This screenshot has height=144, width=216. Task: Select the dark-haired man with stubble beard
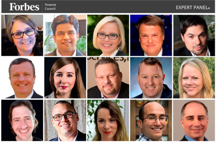pyautogui.click(x=194, y=35)
